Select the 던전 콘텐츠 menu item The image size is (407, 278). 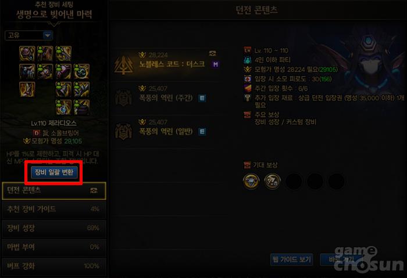point(54,191)
